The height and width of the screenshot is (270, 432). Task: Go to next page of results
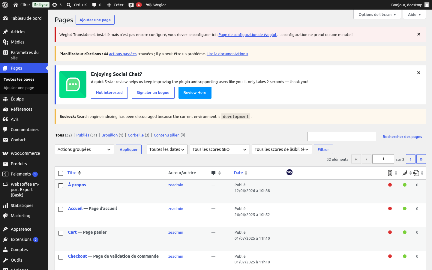tap(411, 159)
